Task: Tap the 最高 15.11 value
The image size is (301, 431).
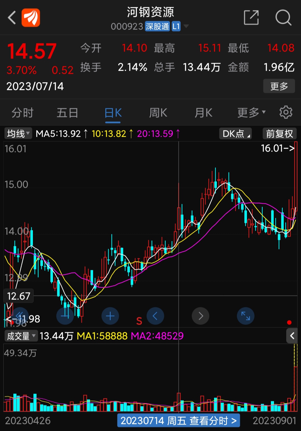Action: click(210, 48)
